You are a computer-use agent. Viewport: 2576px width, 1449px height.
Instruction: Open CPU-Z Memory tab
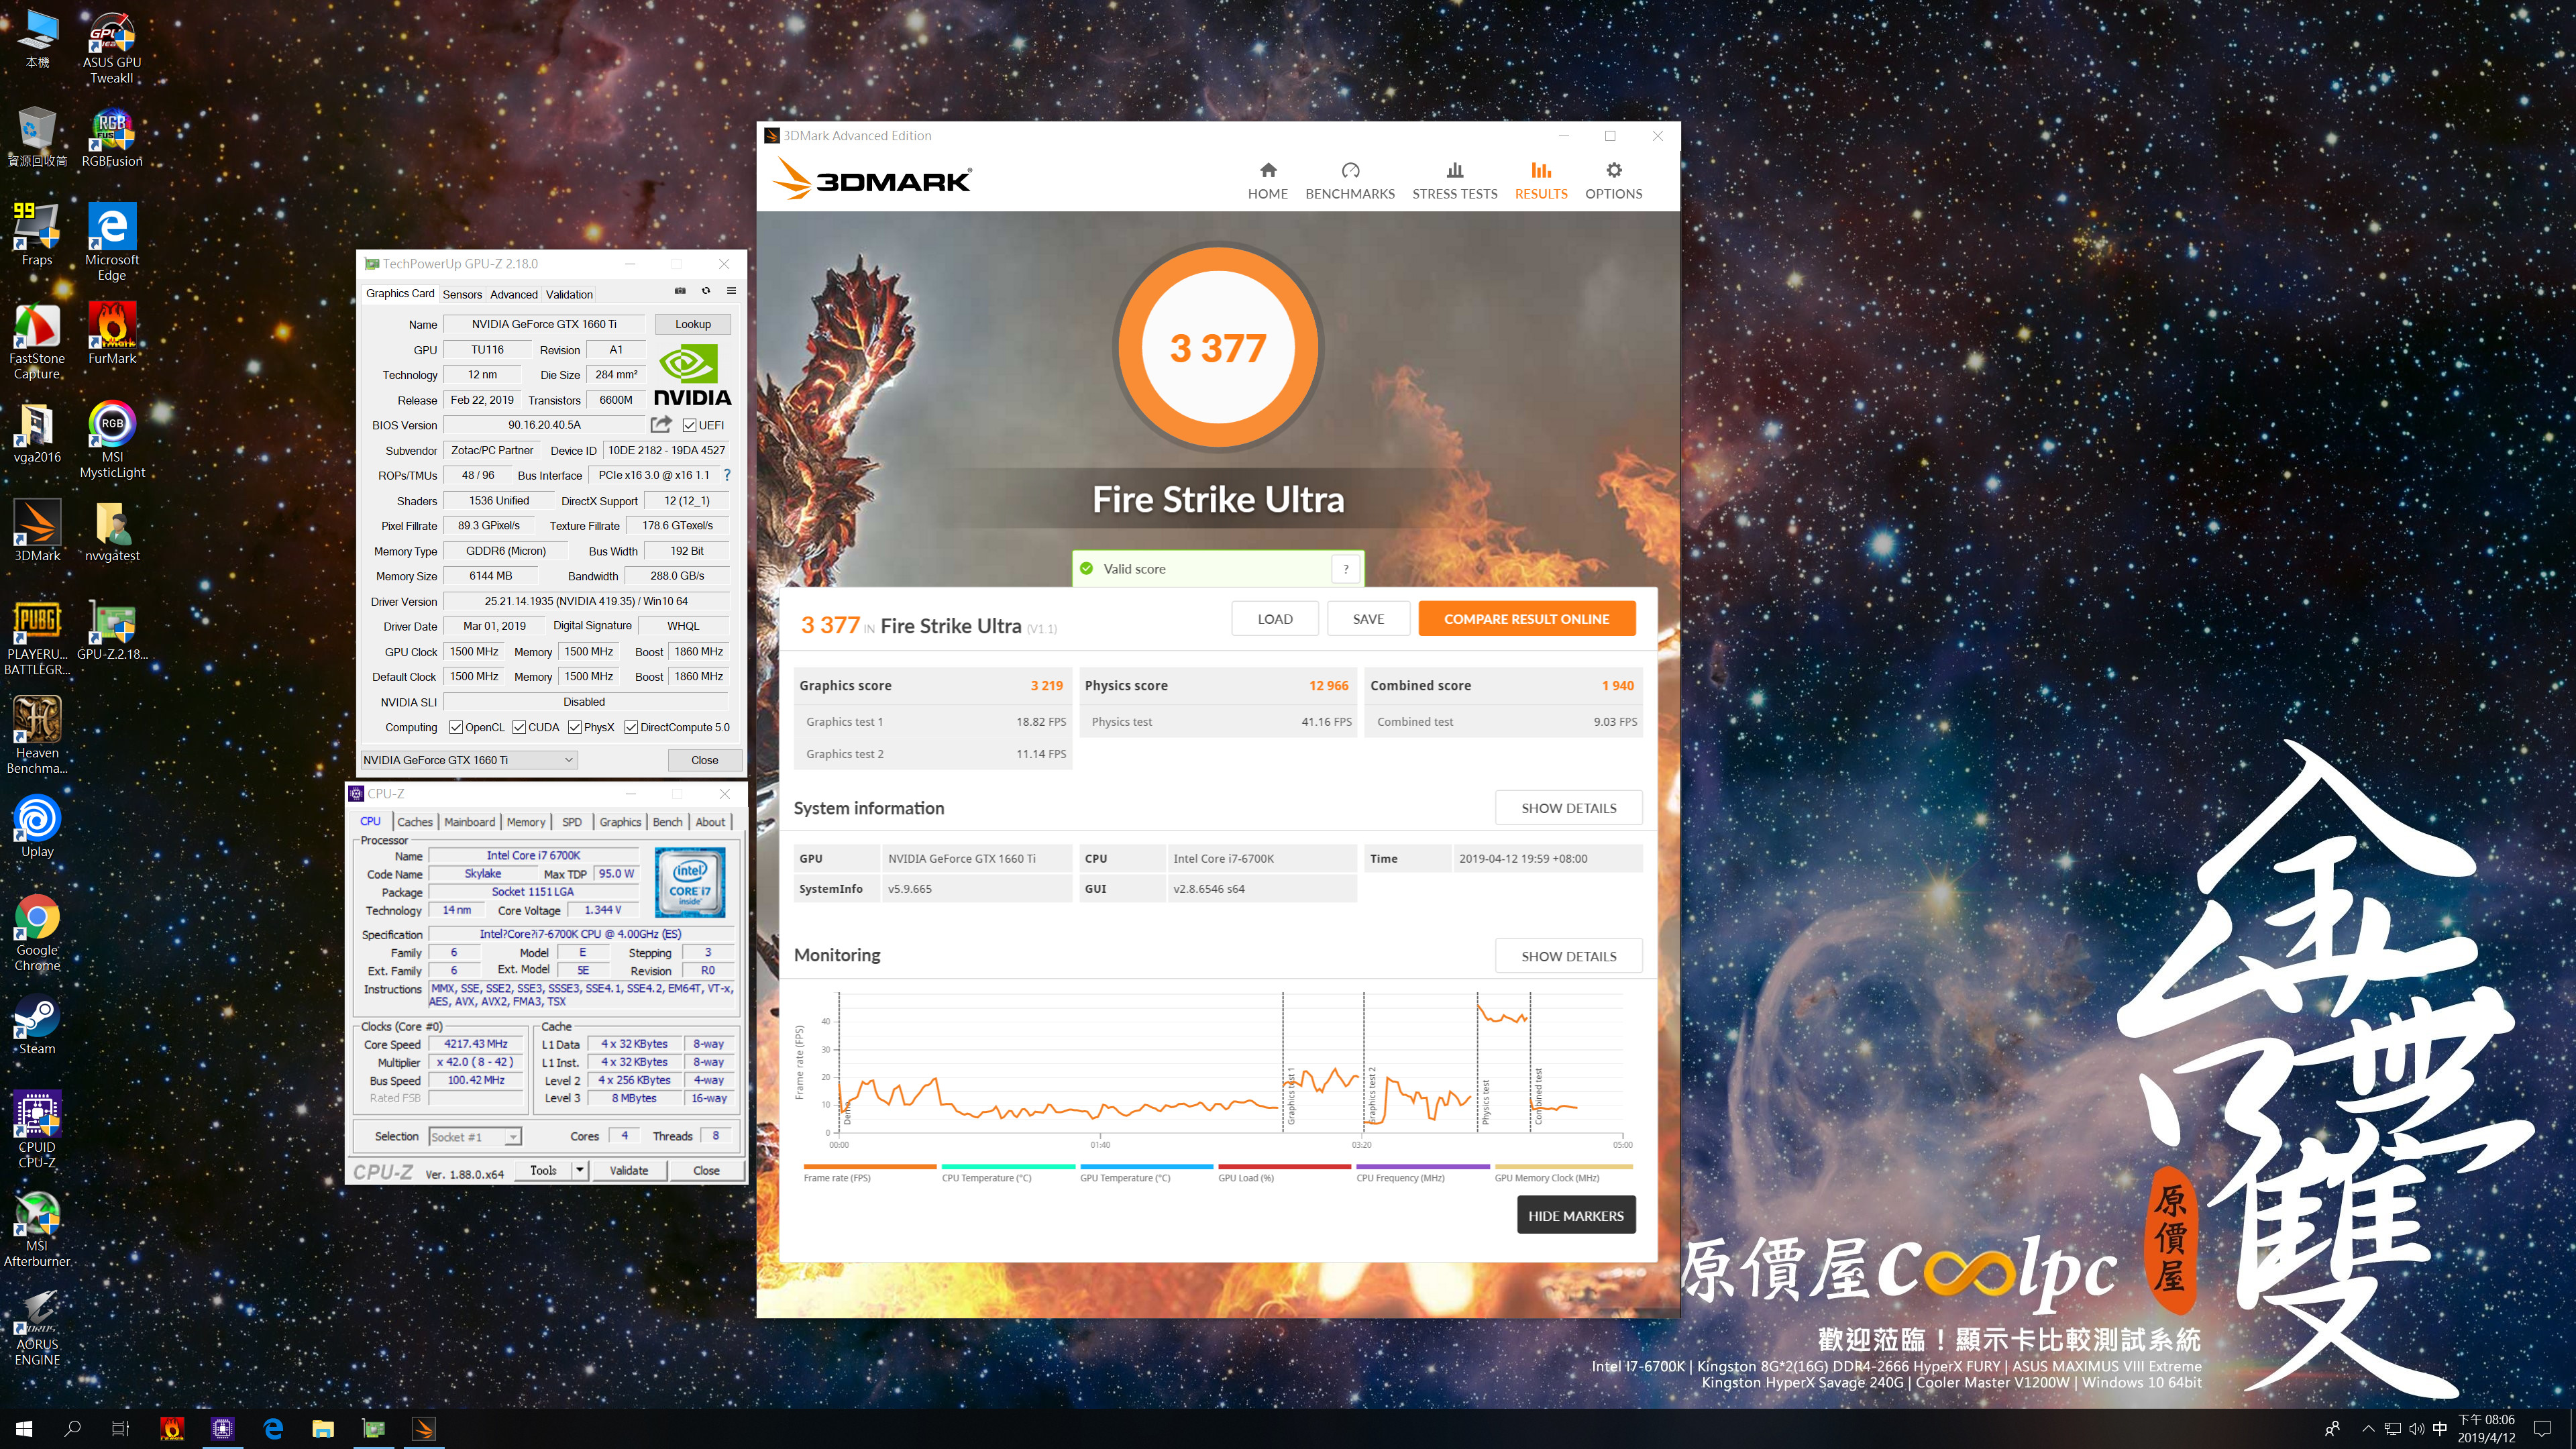(526, 822)
